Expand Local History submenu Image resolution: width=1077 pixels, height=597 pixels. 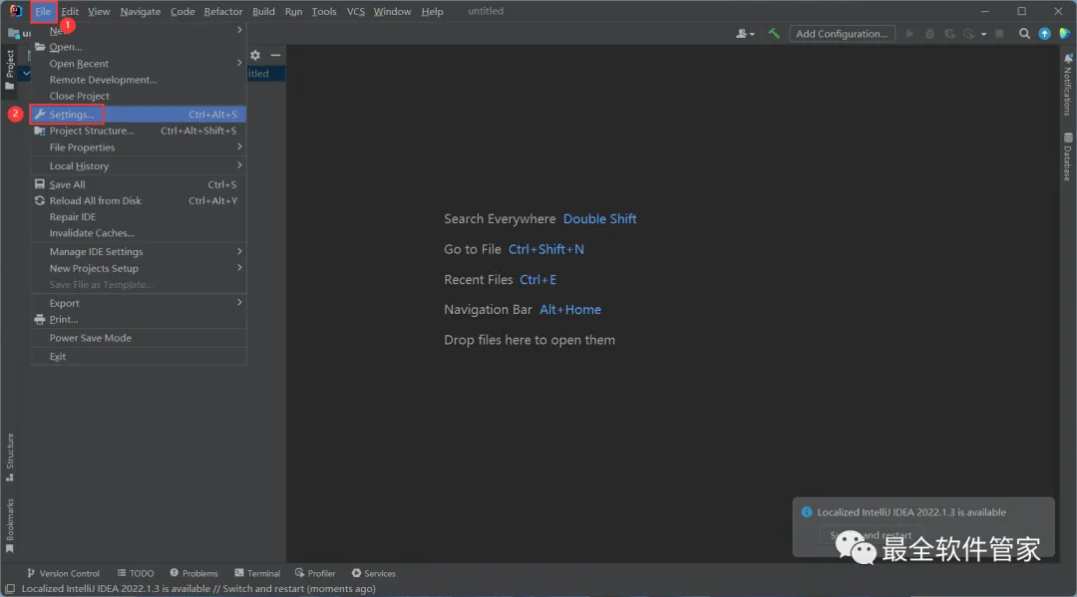pos(138,165)
